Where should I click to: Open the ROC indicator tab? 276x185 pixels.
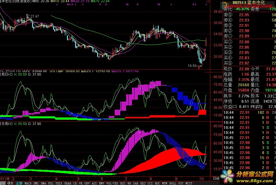pos(157,183)
